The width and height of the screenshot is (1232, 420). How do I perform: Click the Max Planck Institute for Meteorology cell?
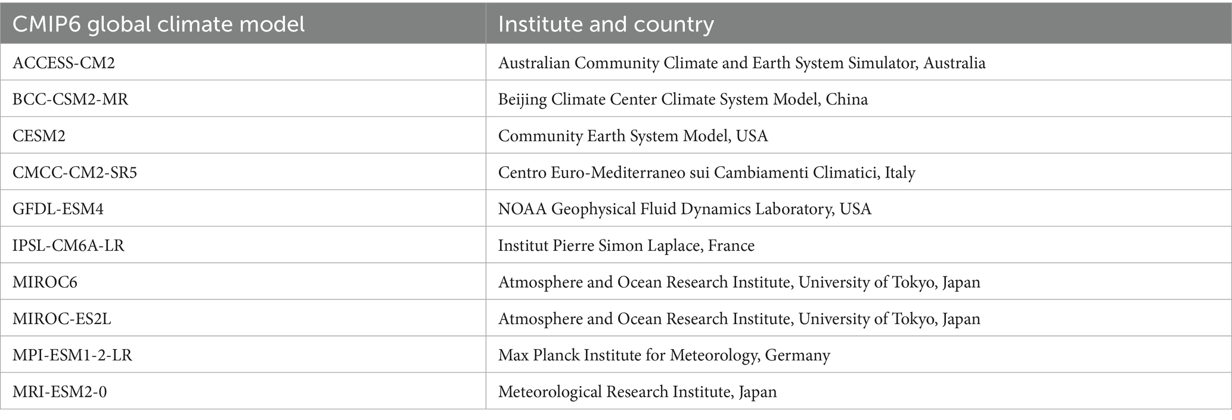coord(859,354)
